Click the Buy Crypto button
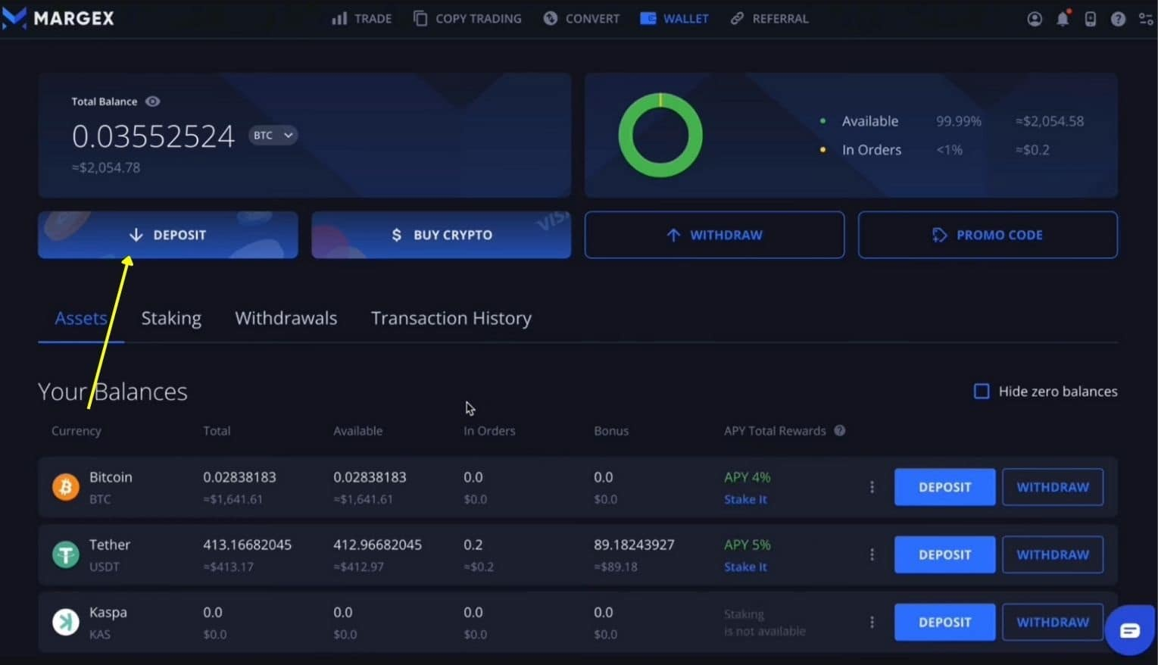Image resolution: width=1158 pixels, height=665 pixels. point(441,235)
